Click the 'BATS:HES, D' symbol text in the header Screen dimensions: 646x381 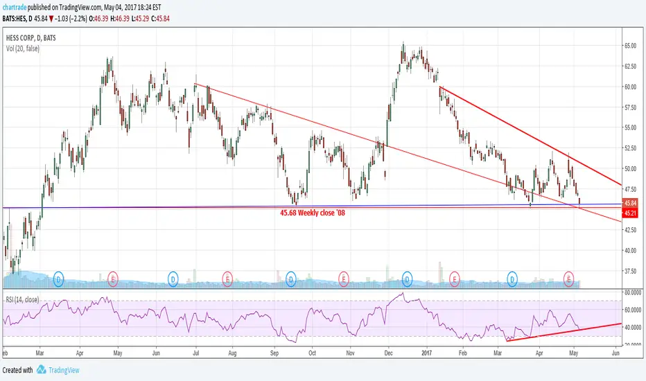point(17,19)
